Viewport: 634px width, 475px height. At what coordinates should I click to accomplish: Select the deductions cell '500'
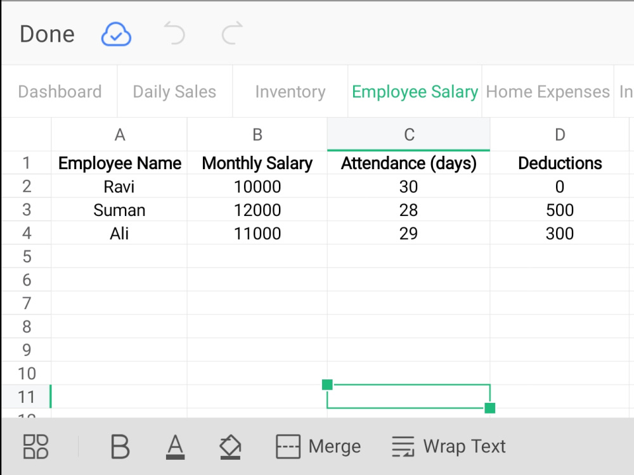tap(560, 210)
